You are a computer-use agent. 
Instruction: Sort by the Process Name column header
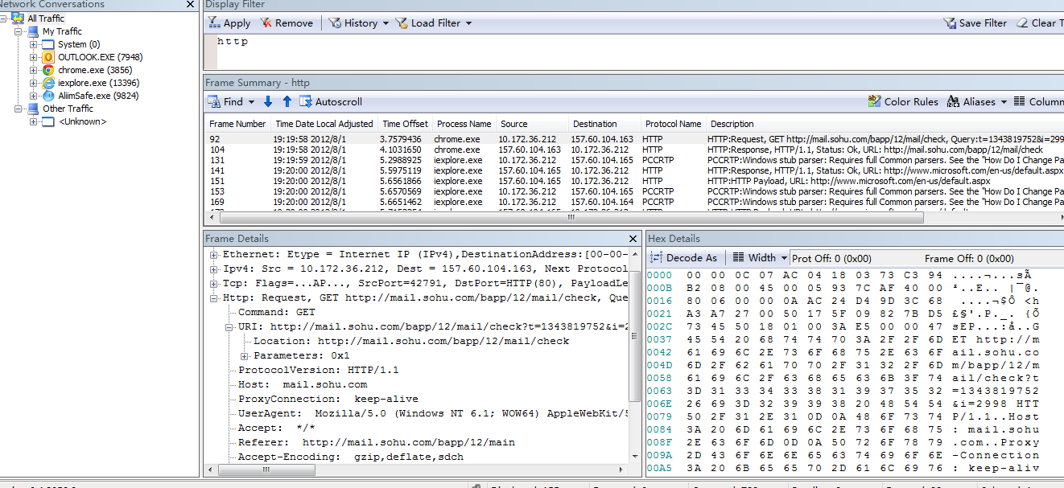pos(464,124)
